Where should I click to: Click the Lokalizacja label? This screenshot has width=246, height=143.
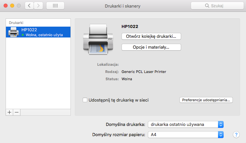click(108, 64)
